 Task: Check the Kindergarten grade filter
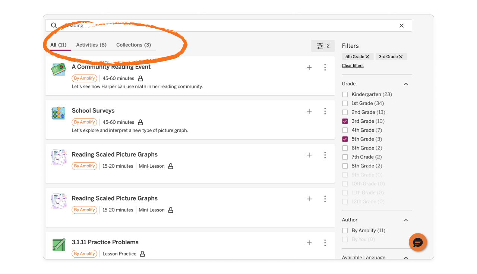pos(345,94)
